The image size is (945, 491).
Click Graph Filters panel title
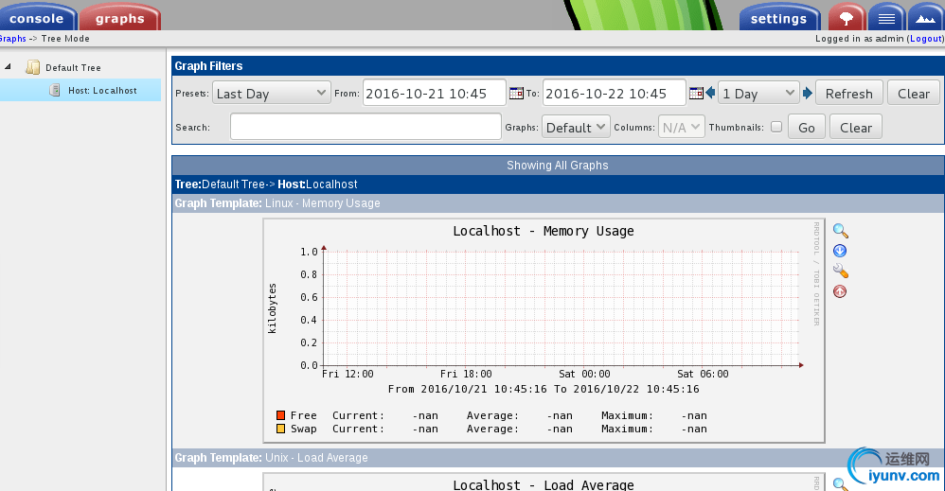pos(208,65)
